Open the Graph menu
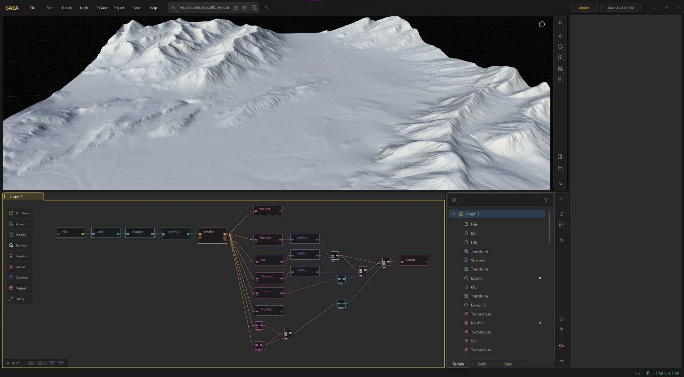This screenshot has height=377, width=684. coord(67,8)
